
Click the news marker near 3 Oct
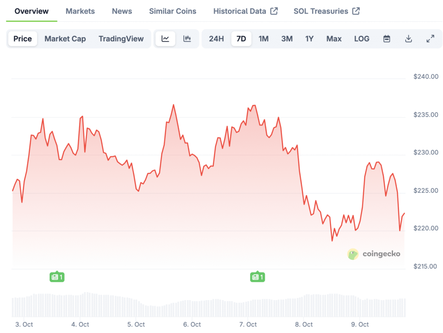pyautogui.click(x=57, y=277)
